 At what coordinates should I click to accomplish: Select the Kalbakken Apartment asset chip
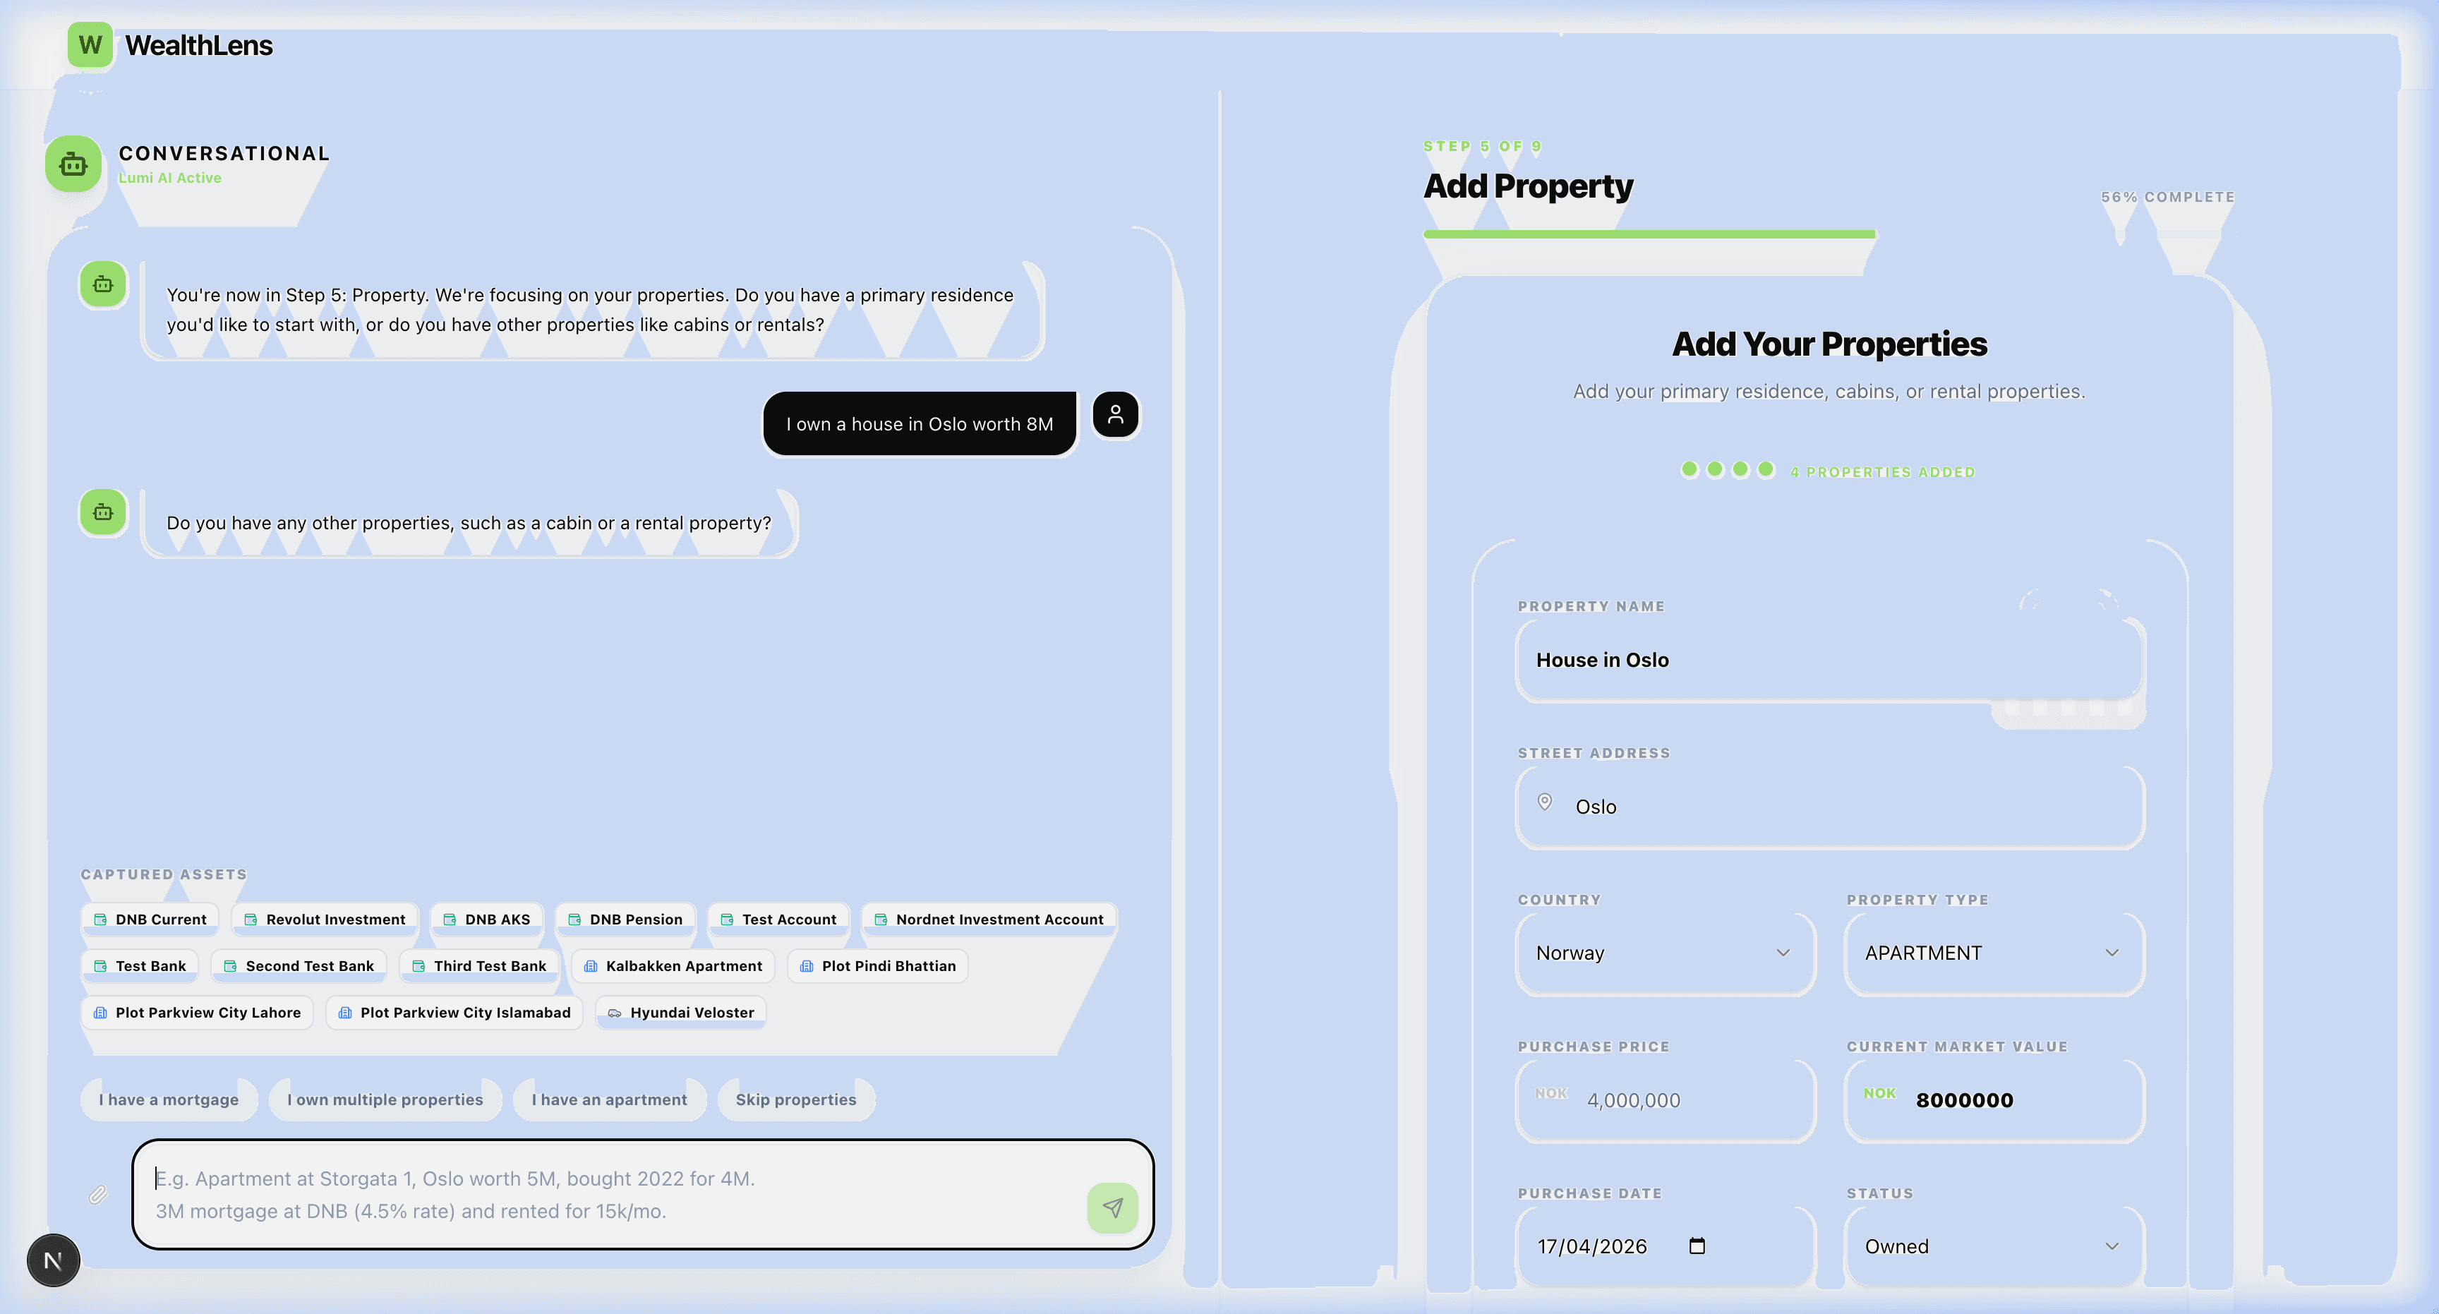point(673,965)
